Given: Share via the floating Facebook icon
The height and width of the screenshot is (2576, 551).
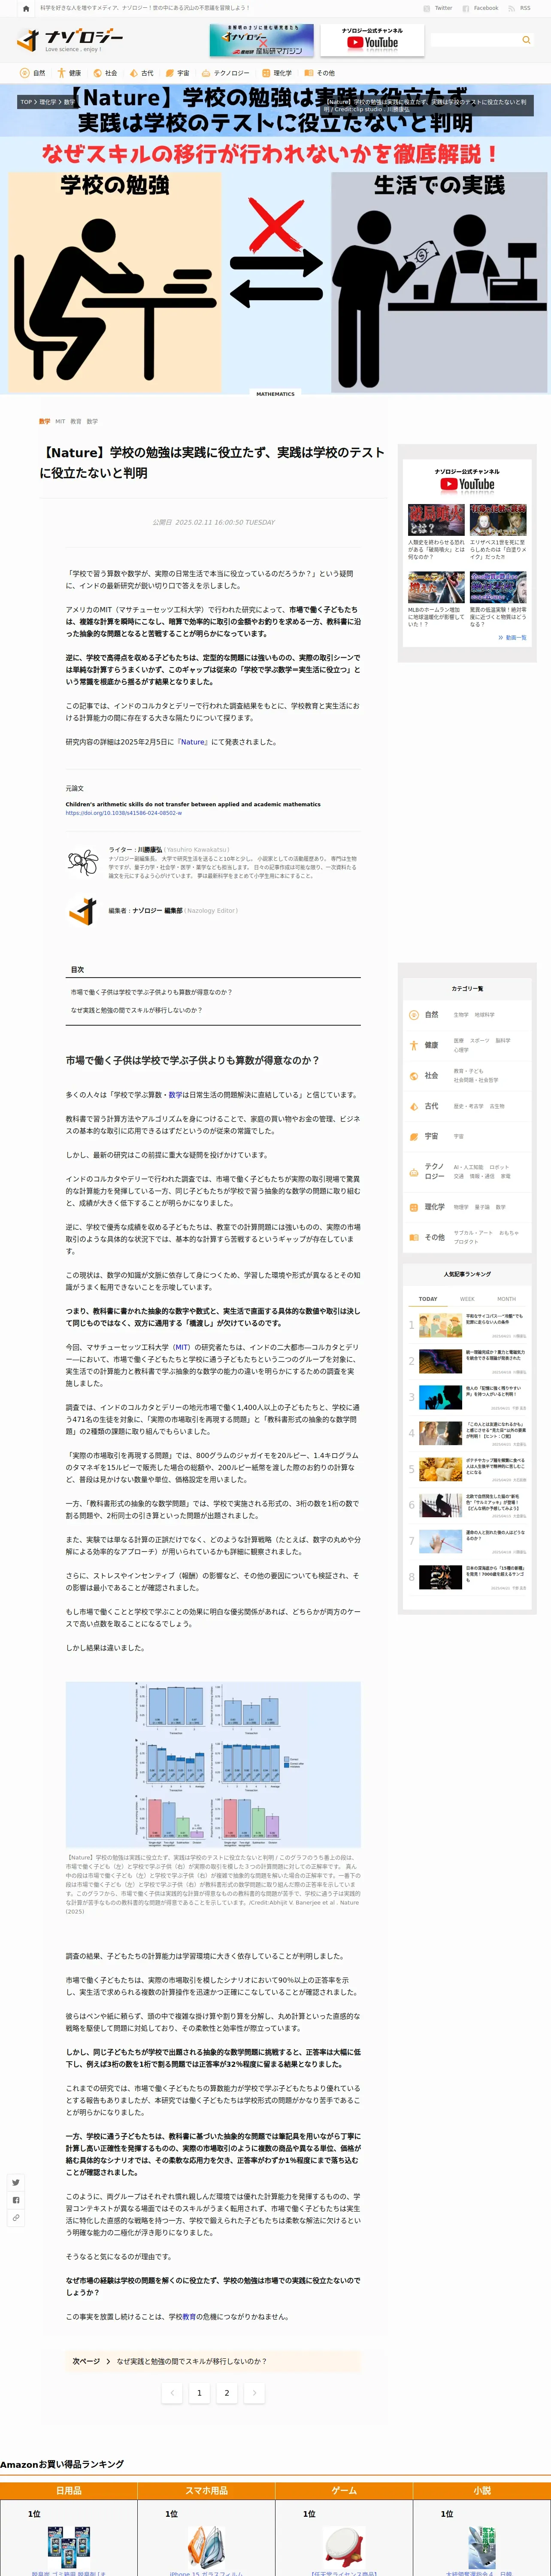Looking at the screenshot, I should point(16,2200).
